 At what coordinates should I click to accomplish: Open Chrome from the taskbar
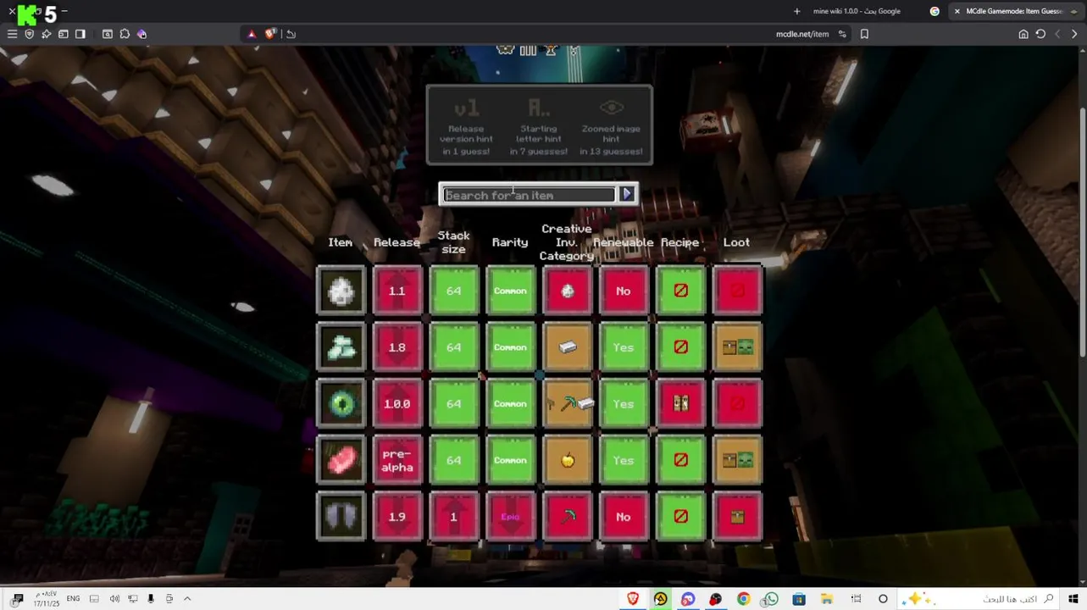click(743, 599)
